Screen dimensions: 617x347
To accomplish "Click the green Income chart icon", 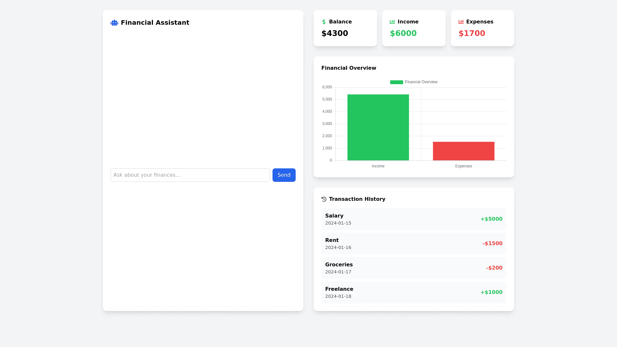I will [x=392, y=22].
